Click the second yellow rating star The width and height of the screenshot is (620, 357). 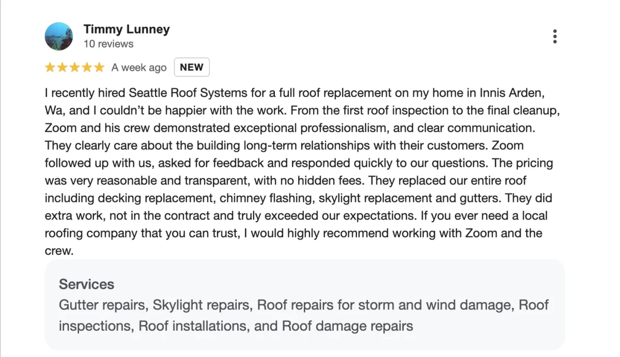63,67
